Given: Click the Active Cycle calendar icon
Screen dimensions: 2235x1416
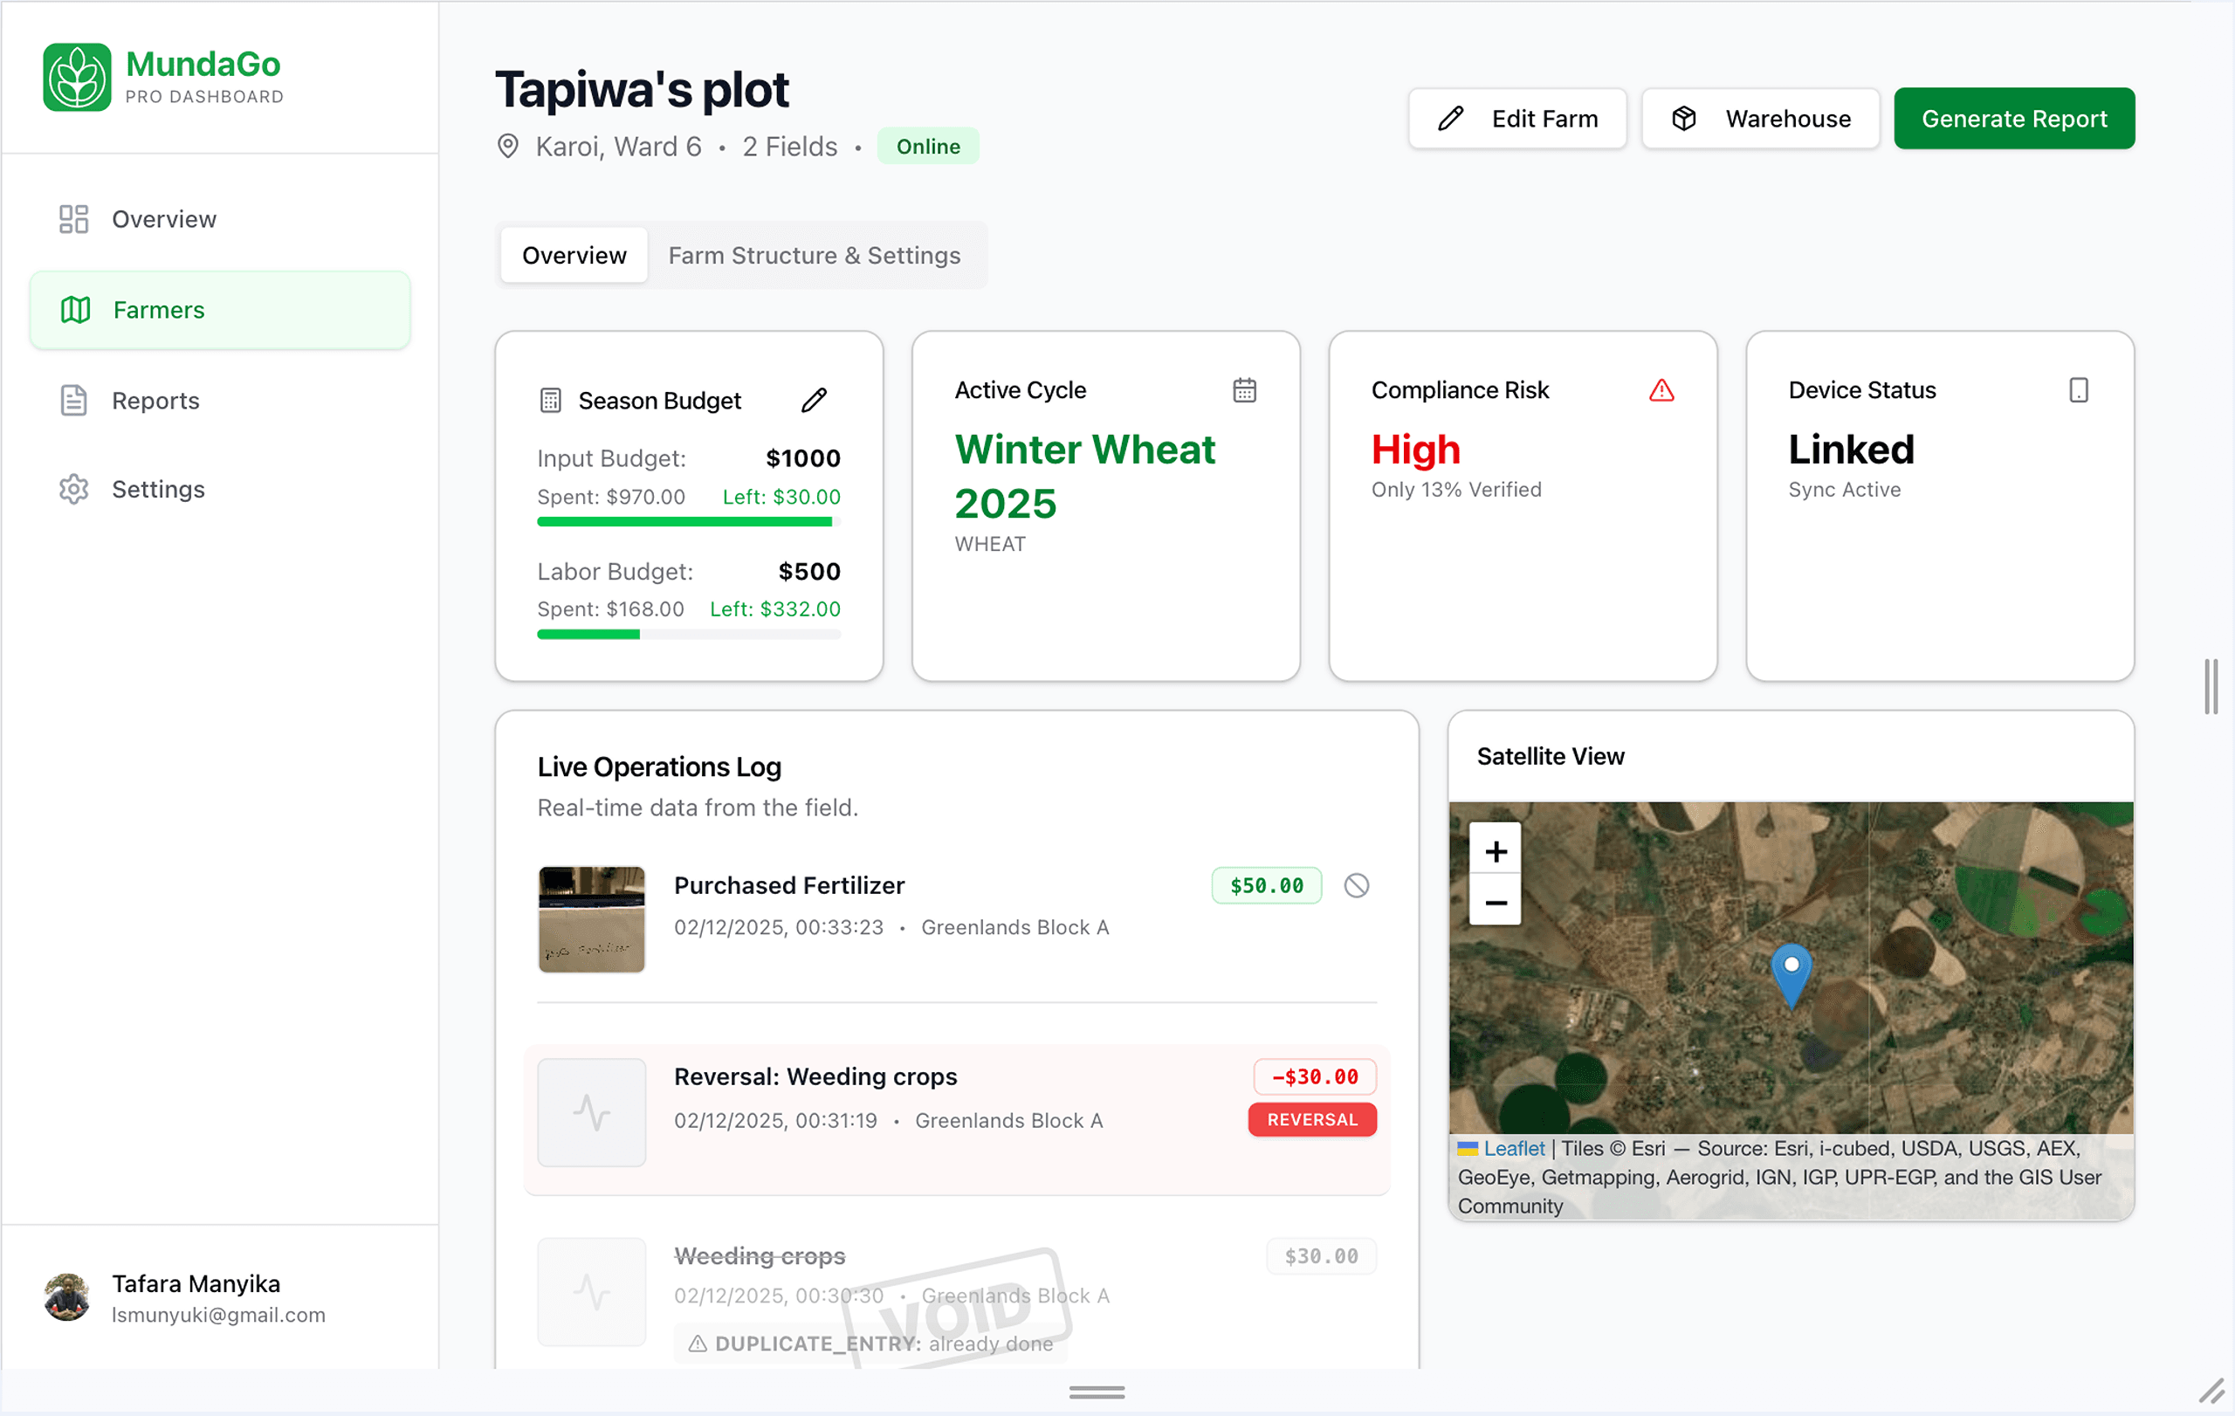Looking at the screenshot, I should tap(1245, 389).
